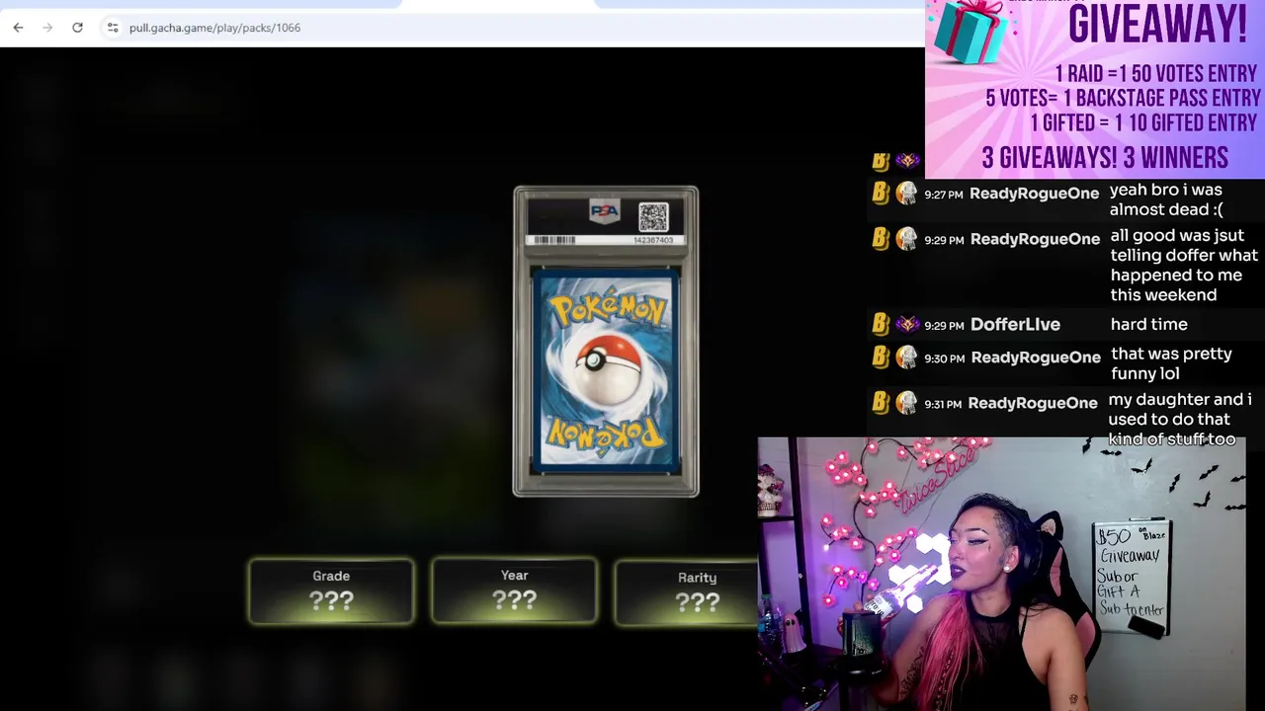
Task: Click ReadyRogueOne username at 9:30 PM
Action: tap(1036, 357)
